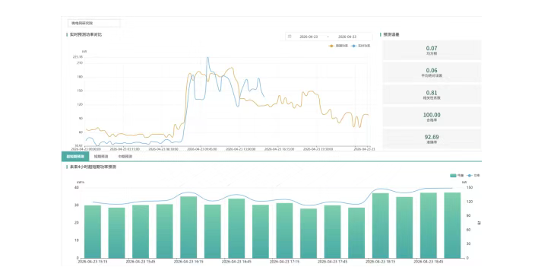Screen dimensions: 535x280
Task: Click the 100.00 pass rate card
Action: [x=432, y=116]
